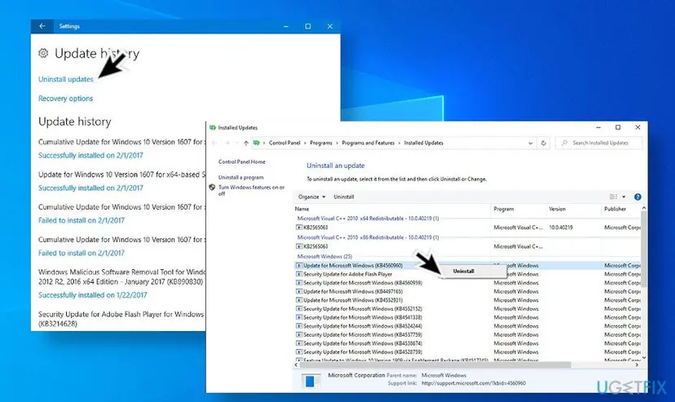Refresh the Installed Updates list
Image resolution: width=675 pixels, height=402 pixels.
pyautogui.click(x=543, y=144)
